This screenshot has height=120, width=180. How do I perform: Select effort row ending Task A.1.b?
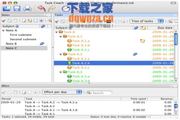point(87,110)
